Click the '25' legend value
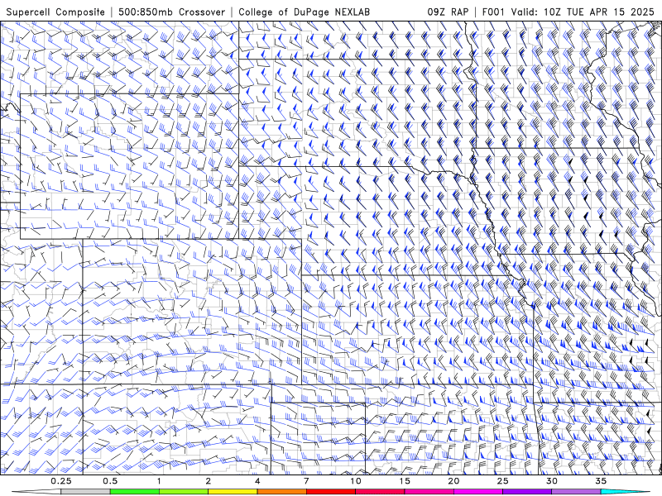Image resolution: width=662 pixels, height=496 pixels. point(503,481)
